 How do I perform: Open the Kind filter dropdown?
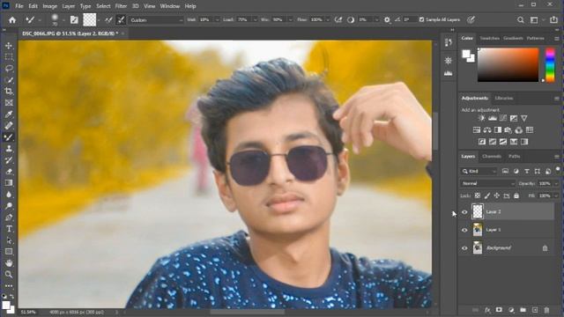[x=479, y=172]
